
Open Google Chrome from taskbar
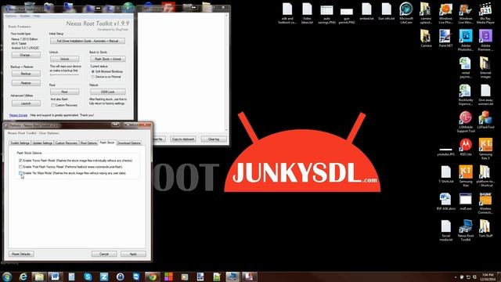(x=152, y=277)
